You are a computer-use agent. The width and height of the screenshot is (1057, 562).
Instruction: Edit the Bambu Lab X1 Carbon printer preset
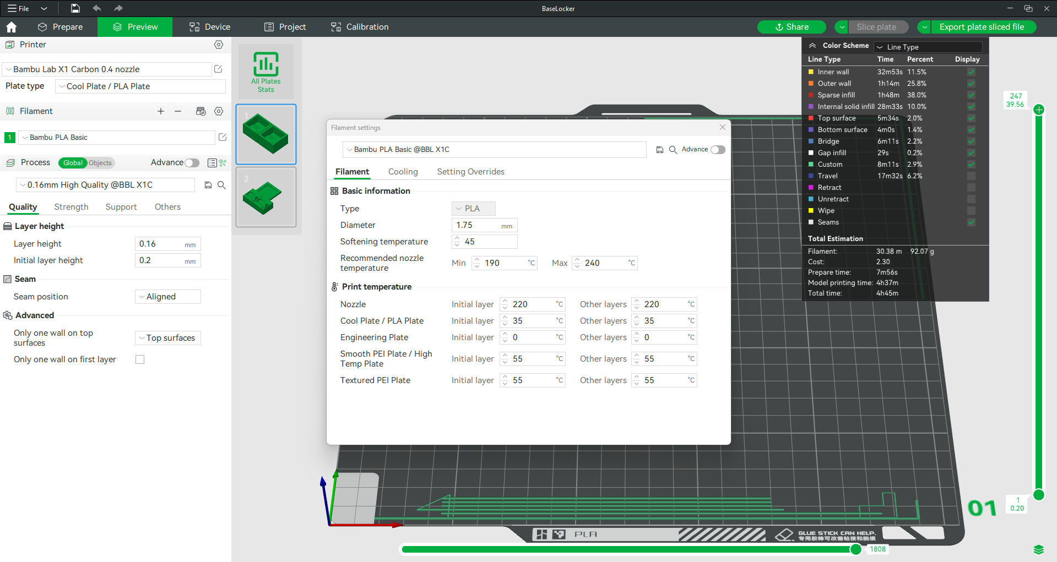(218, 69)
